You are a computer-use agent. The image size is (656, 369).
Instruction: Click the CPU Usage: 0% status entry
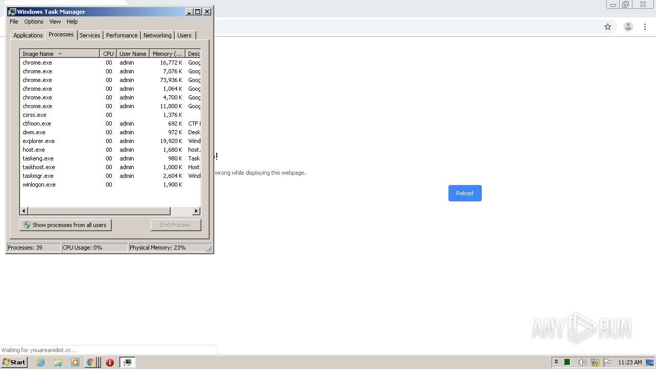pyautogui.click(x=94, y=248)
